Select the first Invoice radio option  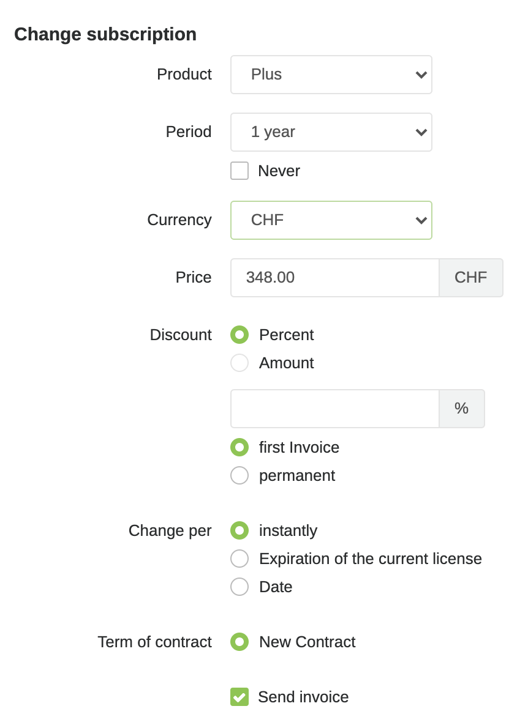(239, 447)
